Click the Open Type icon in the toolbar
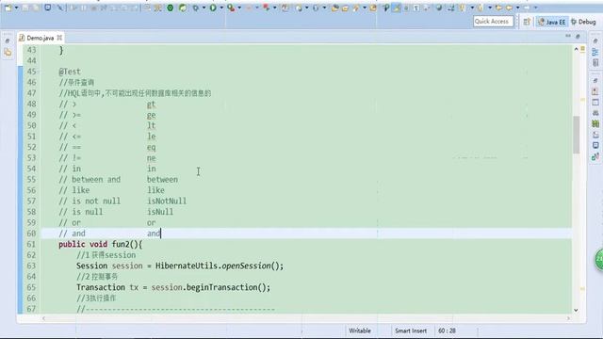The width and height of the screenshot is (603, 339). 335,8
